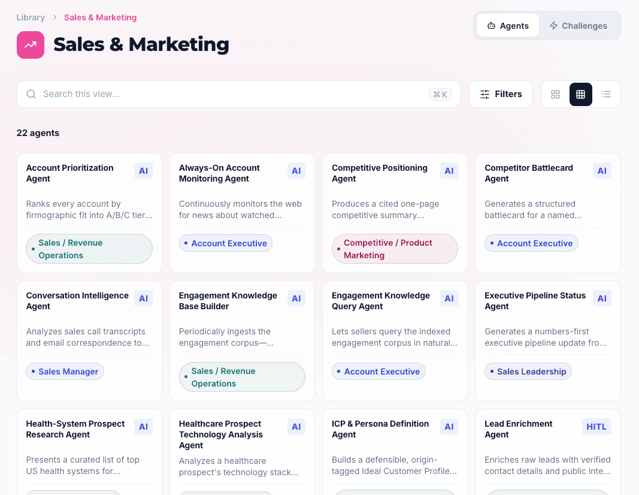
Task: Click Account Executive tag on Always-On Monitoring card
Action: (226, 243)
